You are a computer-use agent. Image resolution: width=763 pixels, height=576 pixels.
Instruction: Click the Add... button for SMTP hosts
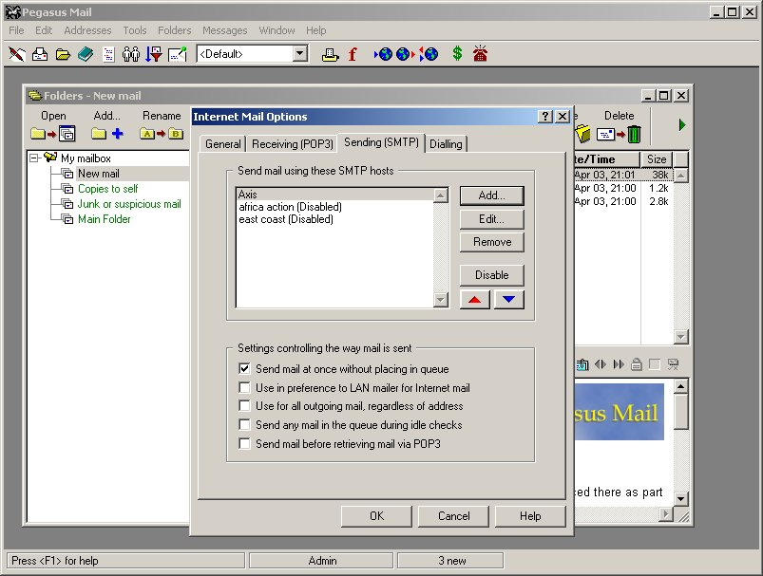(491, 195)
